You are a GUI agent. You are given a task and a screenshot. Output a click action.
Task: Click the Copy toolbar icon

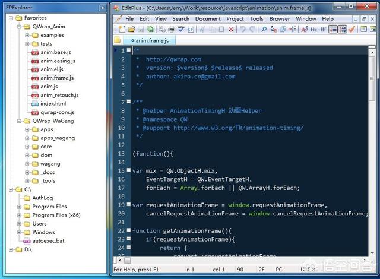tap(213, 29)
